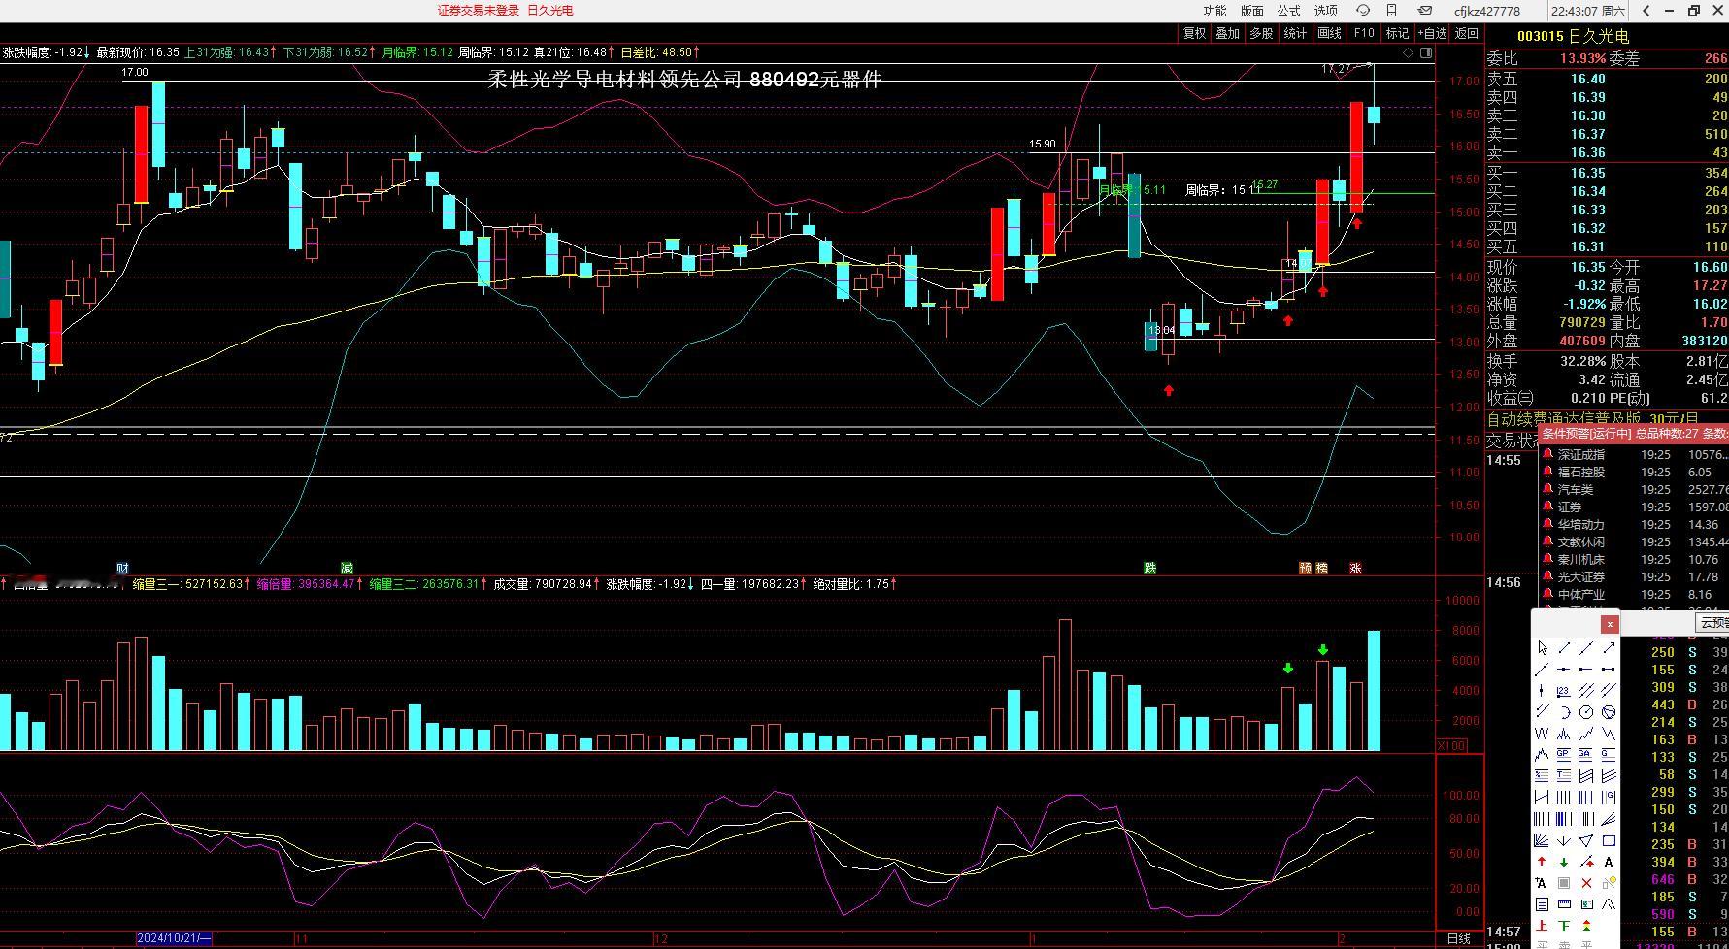Image resolution: width=1729 pixels, height=949 pixels.
Task: Open the 公式 menu
Action: click(1288, 11)
